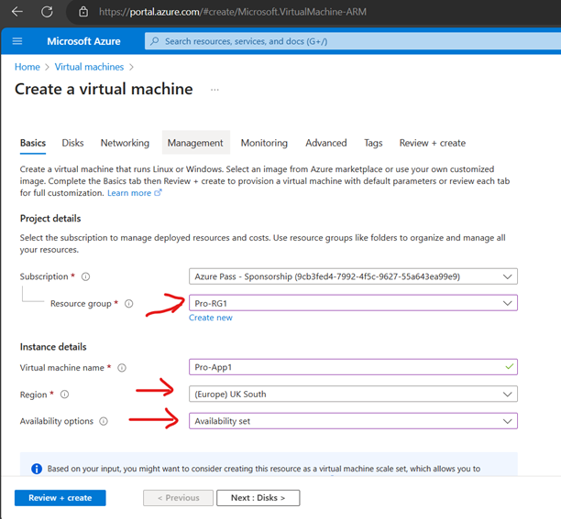The width and height of the screenshot is (561, 519).
Task: Click the Previous button
Action: [x=178, y=498]
